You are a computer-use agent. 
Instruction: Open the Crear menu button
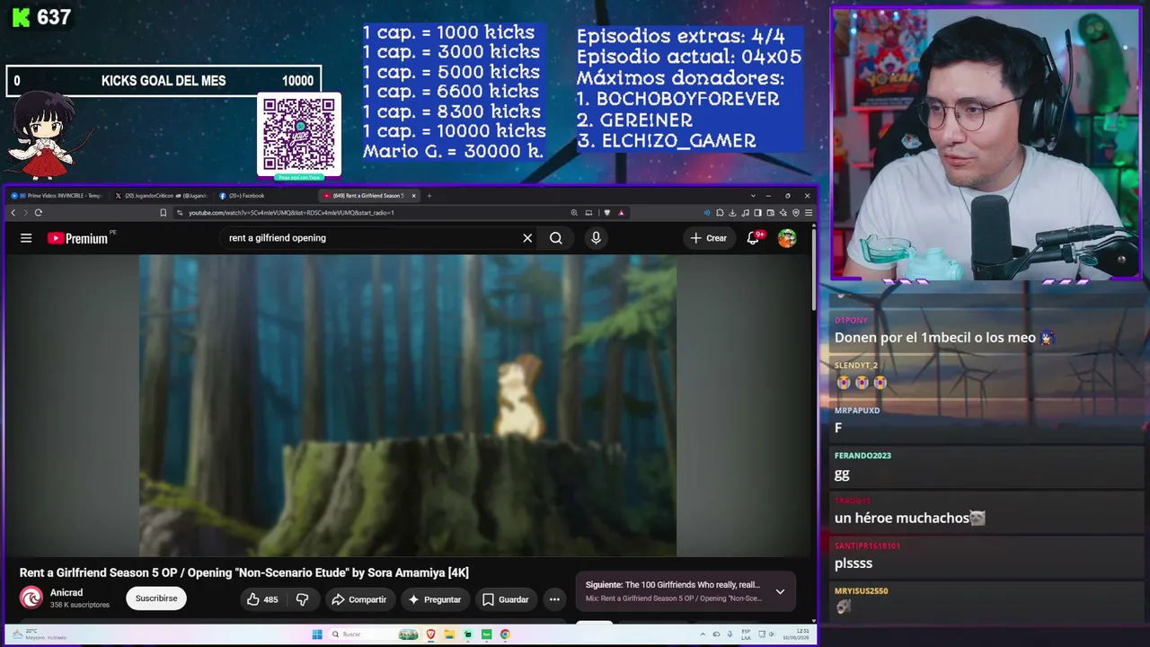coord(708,238)
